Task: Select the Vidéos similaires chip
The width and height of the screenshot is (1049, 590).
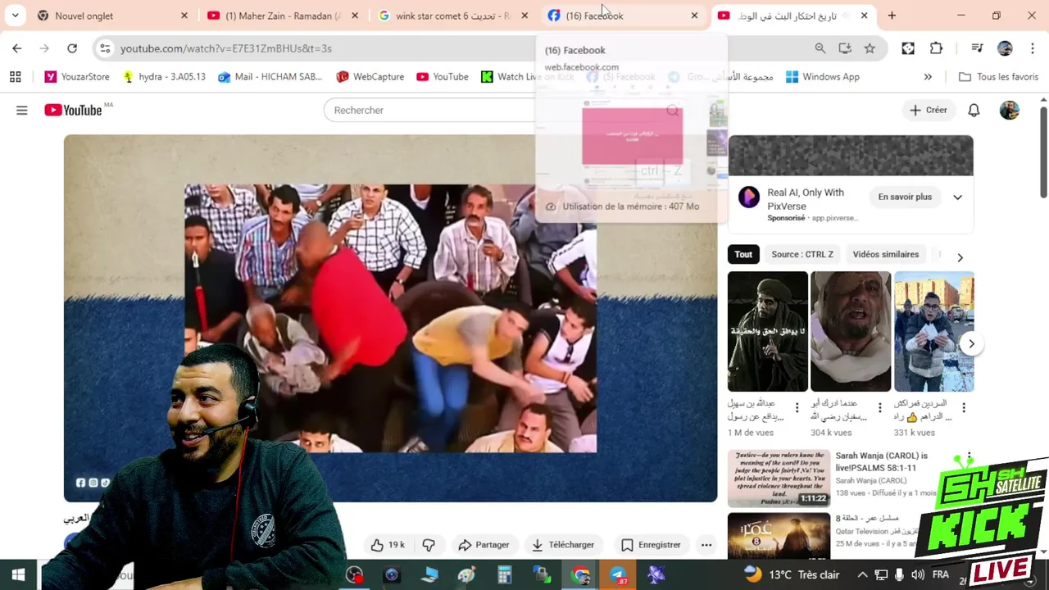Action: (x=886, y=254)
